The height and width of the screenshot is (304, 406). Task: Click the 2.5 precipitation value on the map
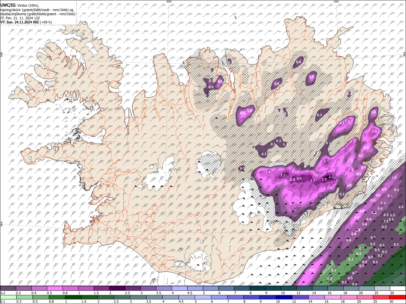point(324,179)
